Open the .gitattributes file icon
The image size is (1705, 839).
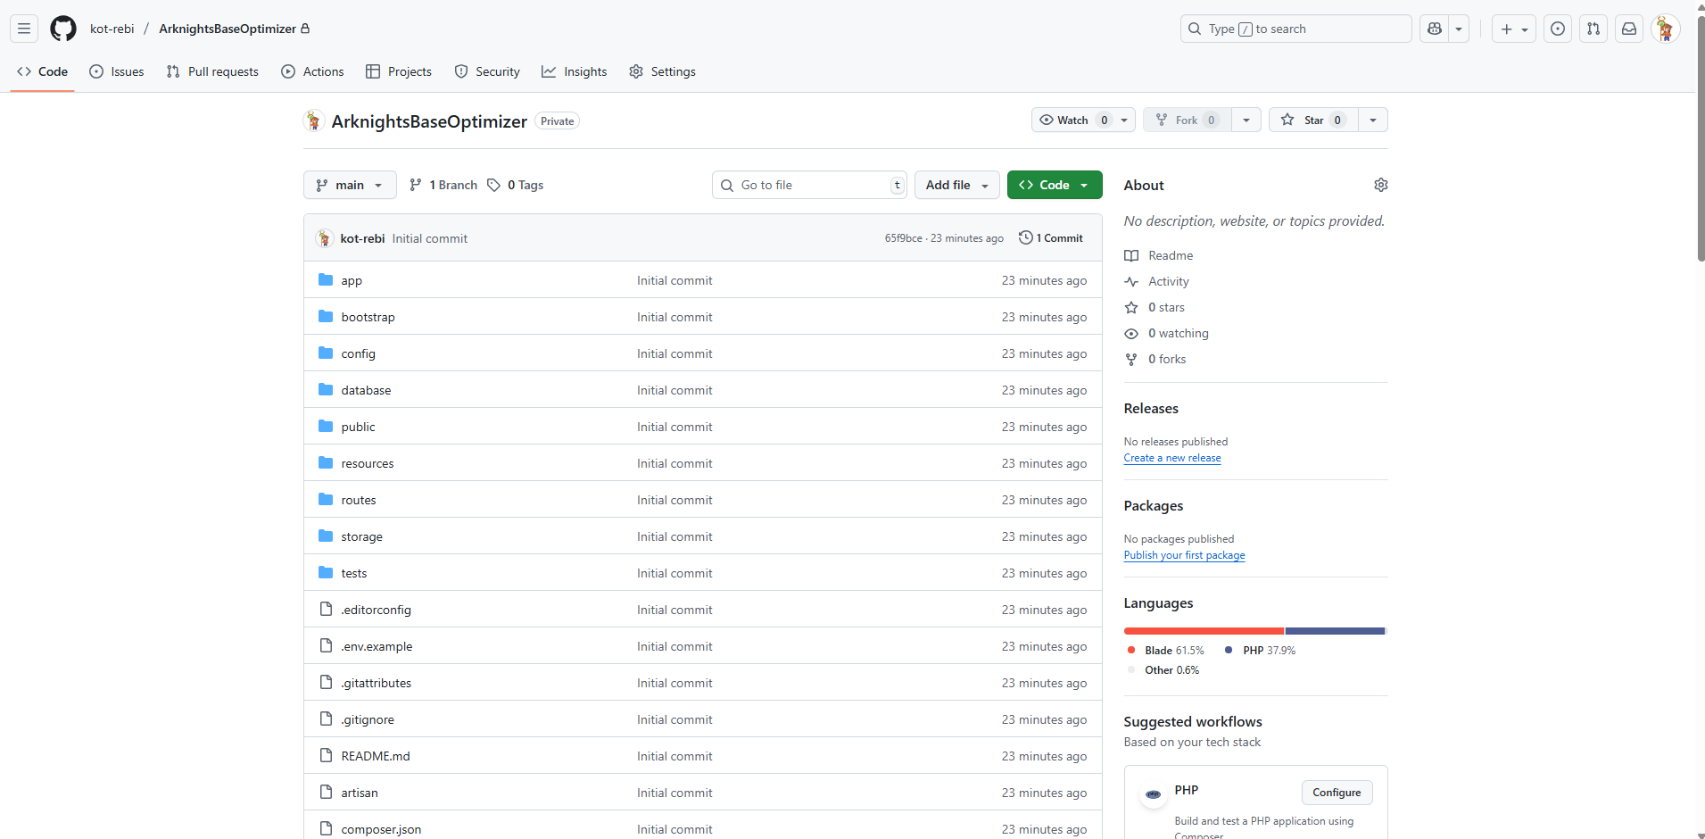coord(326,683)
